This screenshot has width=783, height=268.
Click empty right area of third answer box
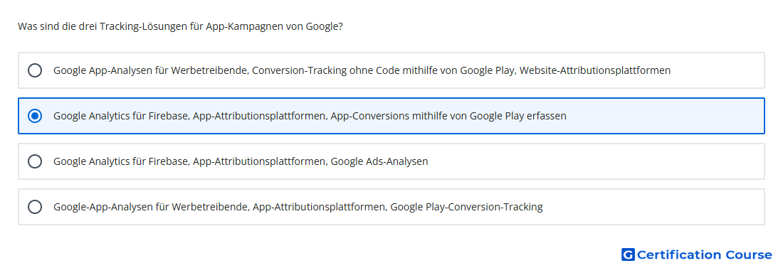[x=594, y=161]
